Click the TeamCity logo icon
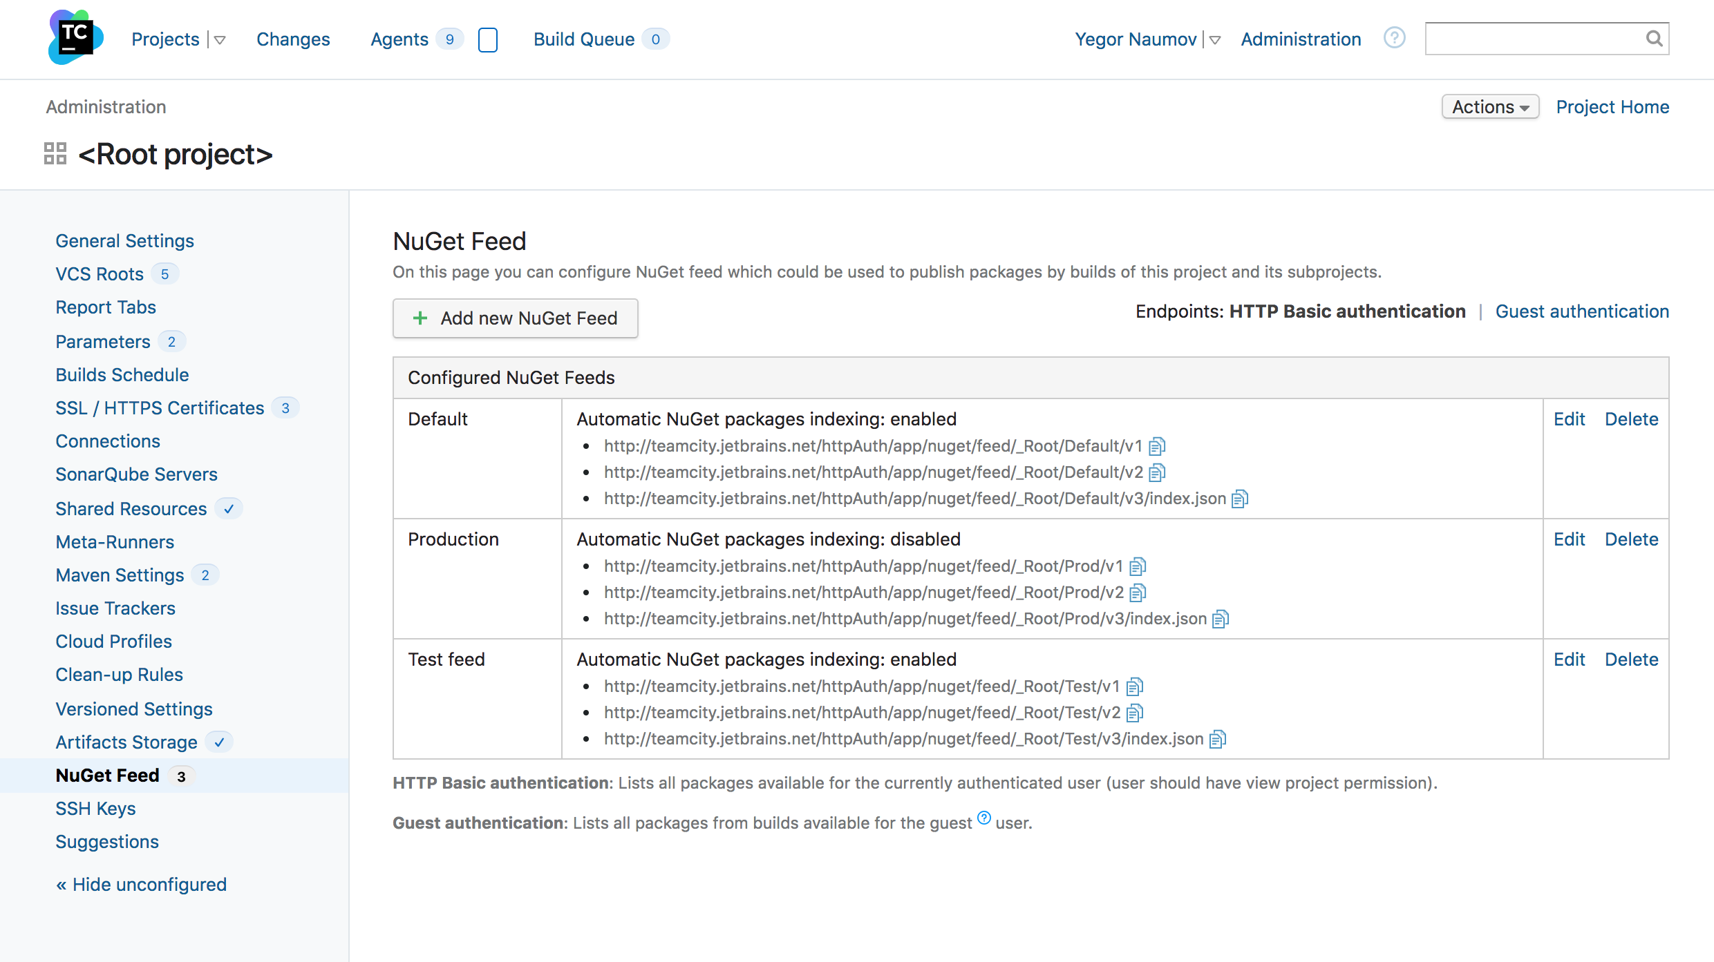This screenshot has height=962, width=1714. pyautogui.click(x=75, y=37)
